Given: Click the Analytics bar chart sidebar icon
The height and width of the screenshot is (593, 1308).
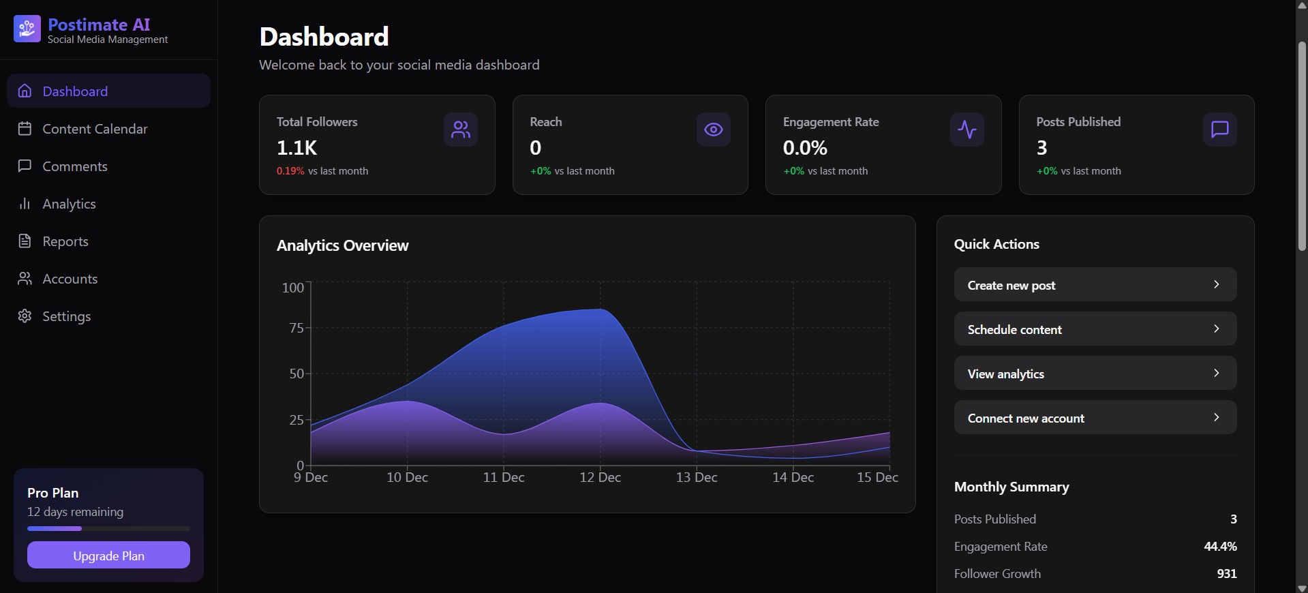Looking at the screenshot, I should point(25,204).
